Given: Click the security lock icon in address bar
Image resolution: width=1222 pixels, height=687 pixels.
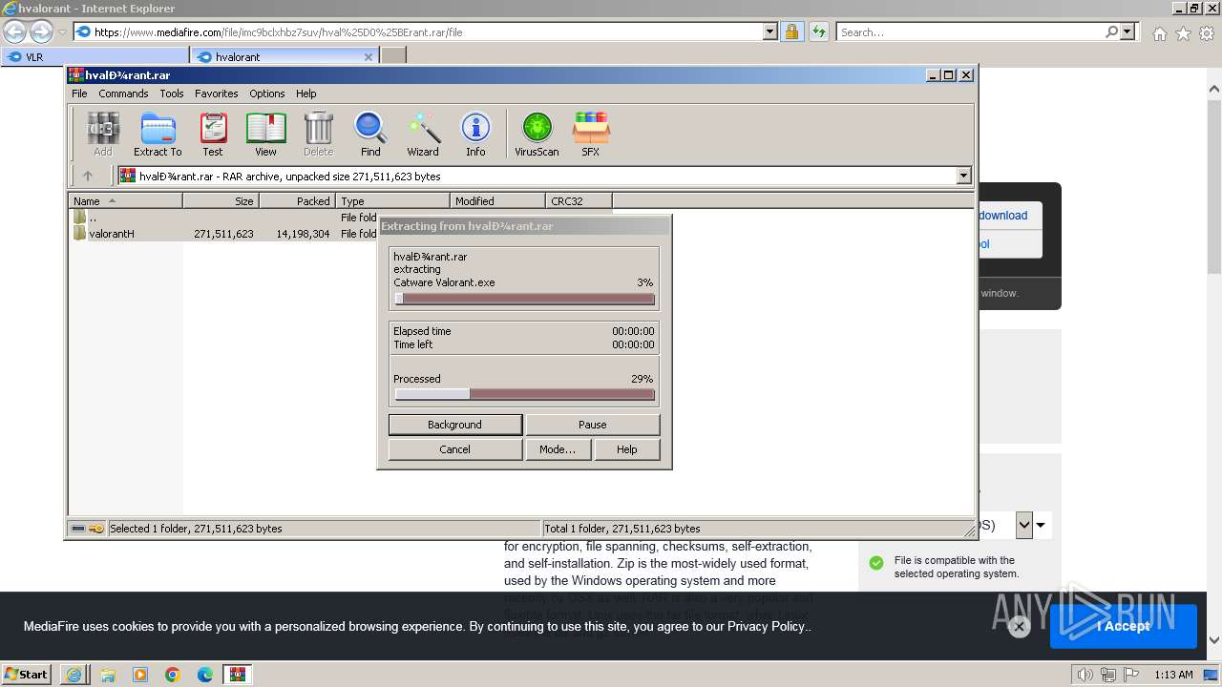Looking at the screenshot, I should coord(791,31).
